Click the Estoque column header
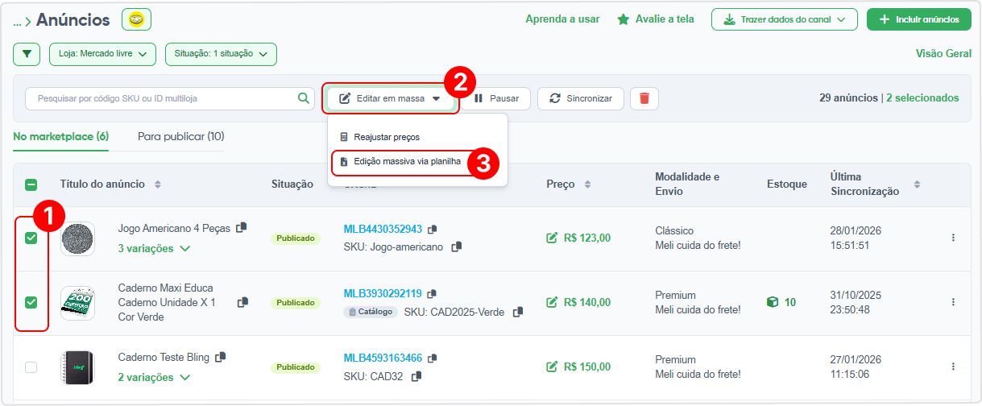Image resolution: width=982 pixels, height=406 pixels. 787,184
